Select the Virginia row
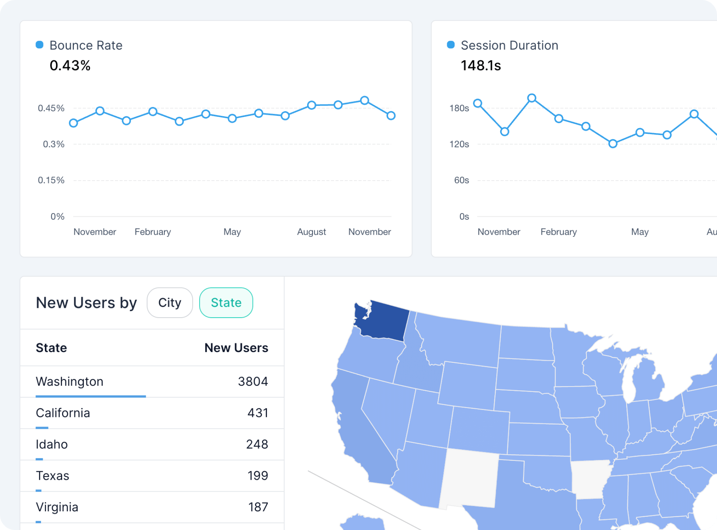 (x=152, y=507)
